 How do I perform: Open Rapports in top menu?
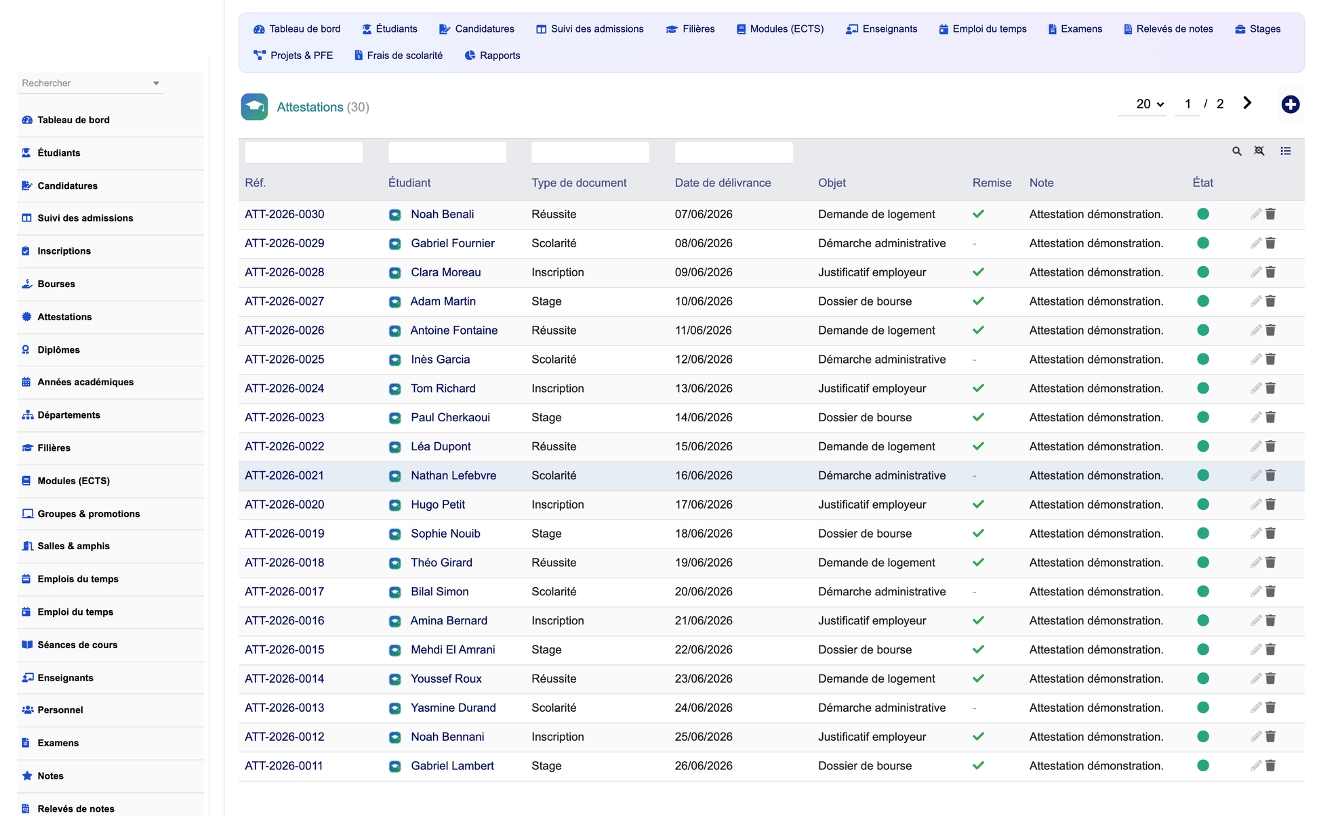pyautogui.click(x=493, y=56)
